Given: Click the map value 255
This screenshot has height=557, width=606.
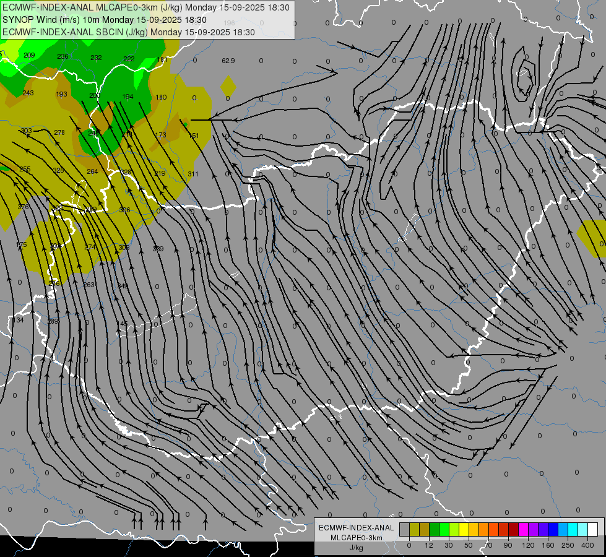Looking at the screenshot, I should tap(25, 169).
